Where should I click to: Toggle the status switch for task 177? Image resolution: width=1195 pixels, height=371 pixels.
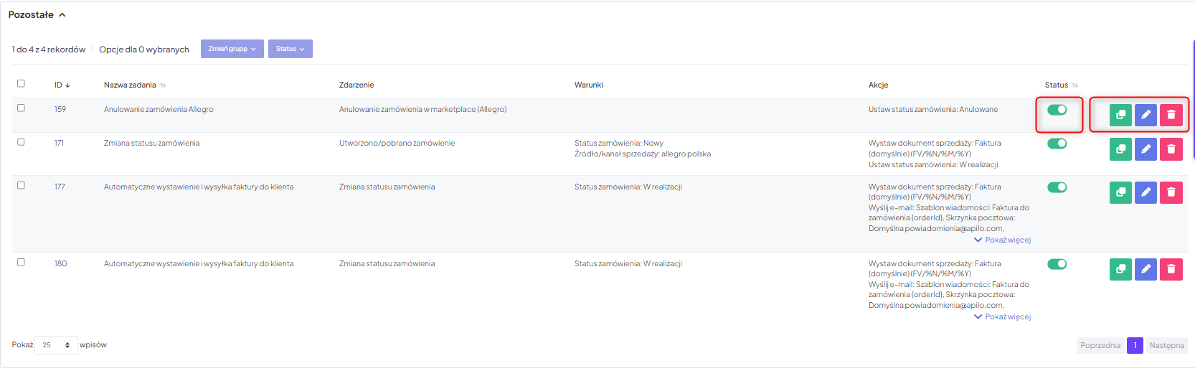(x=1057, y=187)
